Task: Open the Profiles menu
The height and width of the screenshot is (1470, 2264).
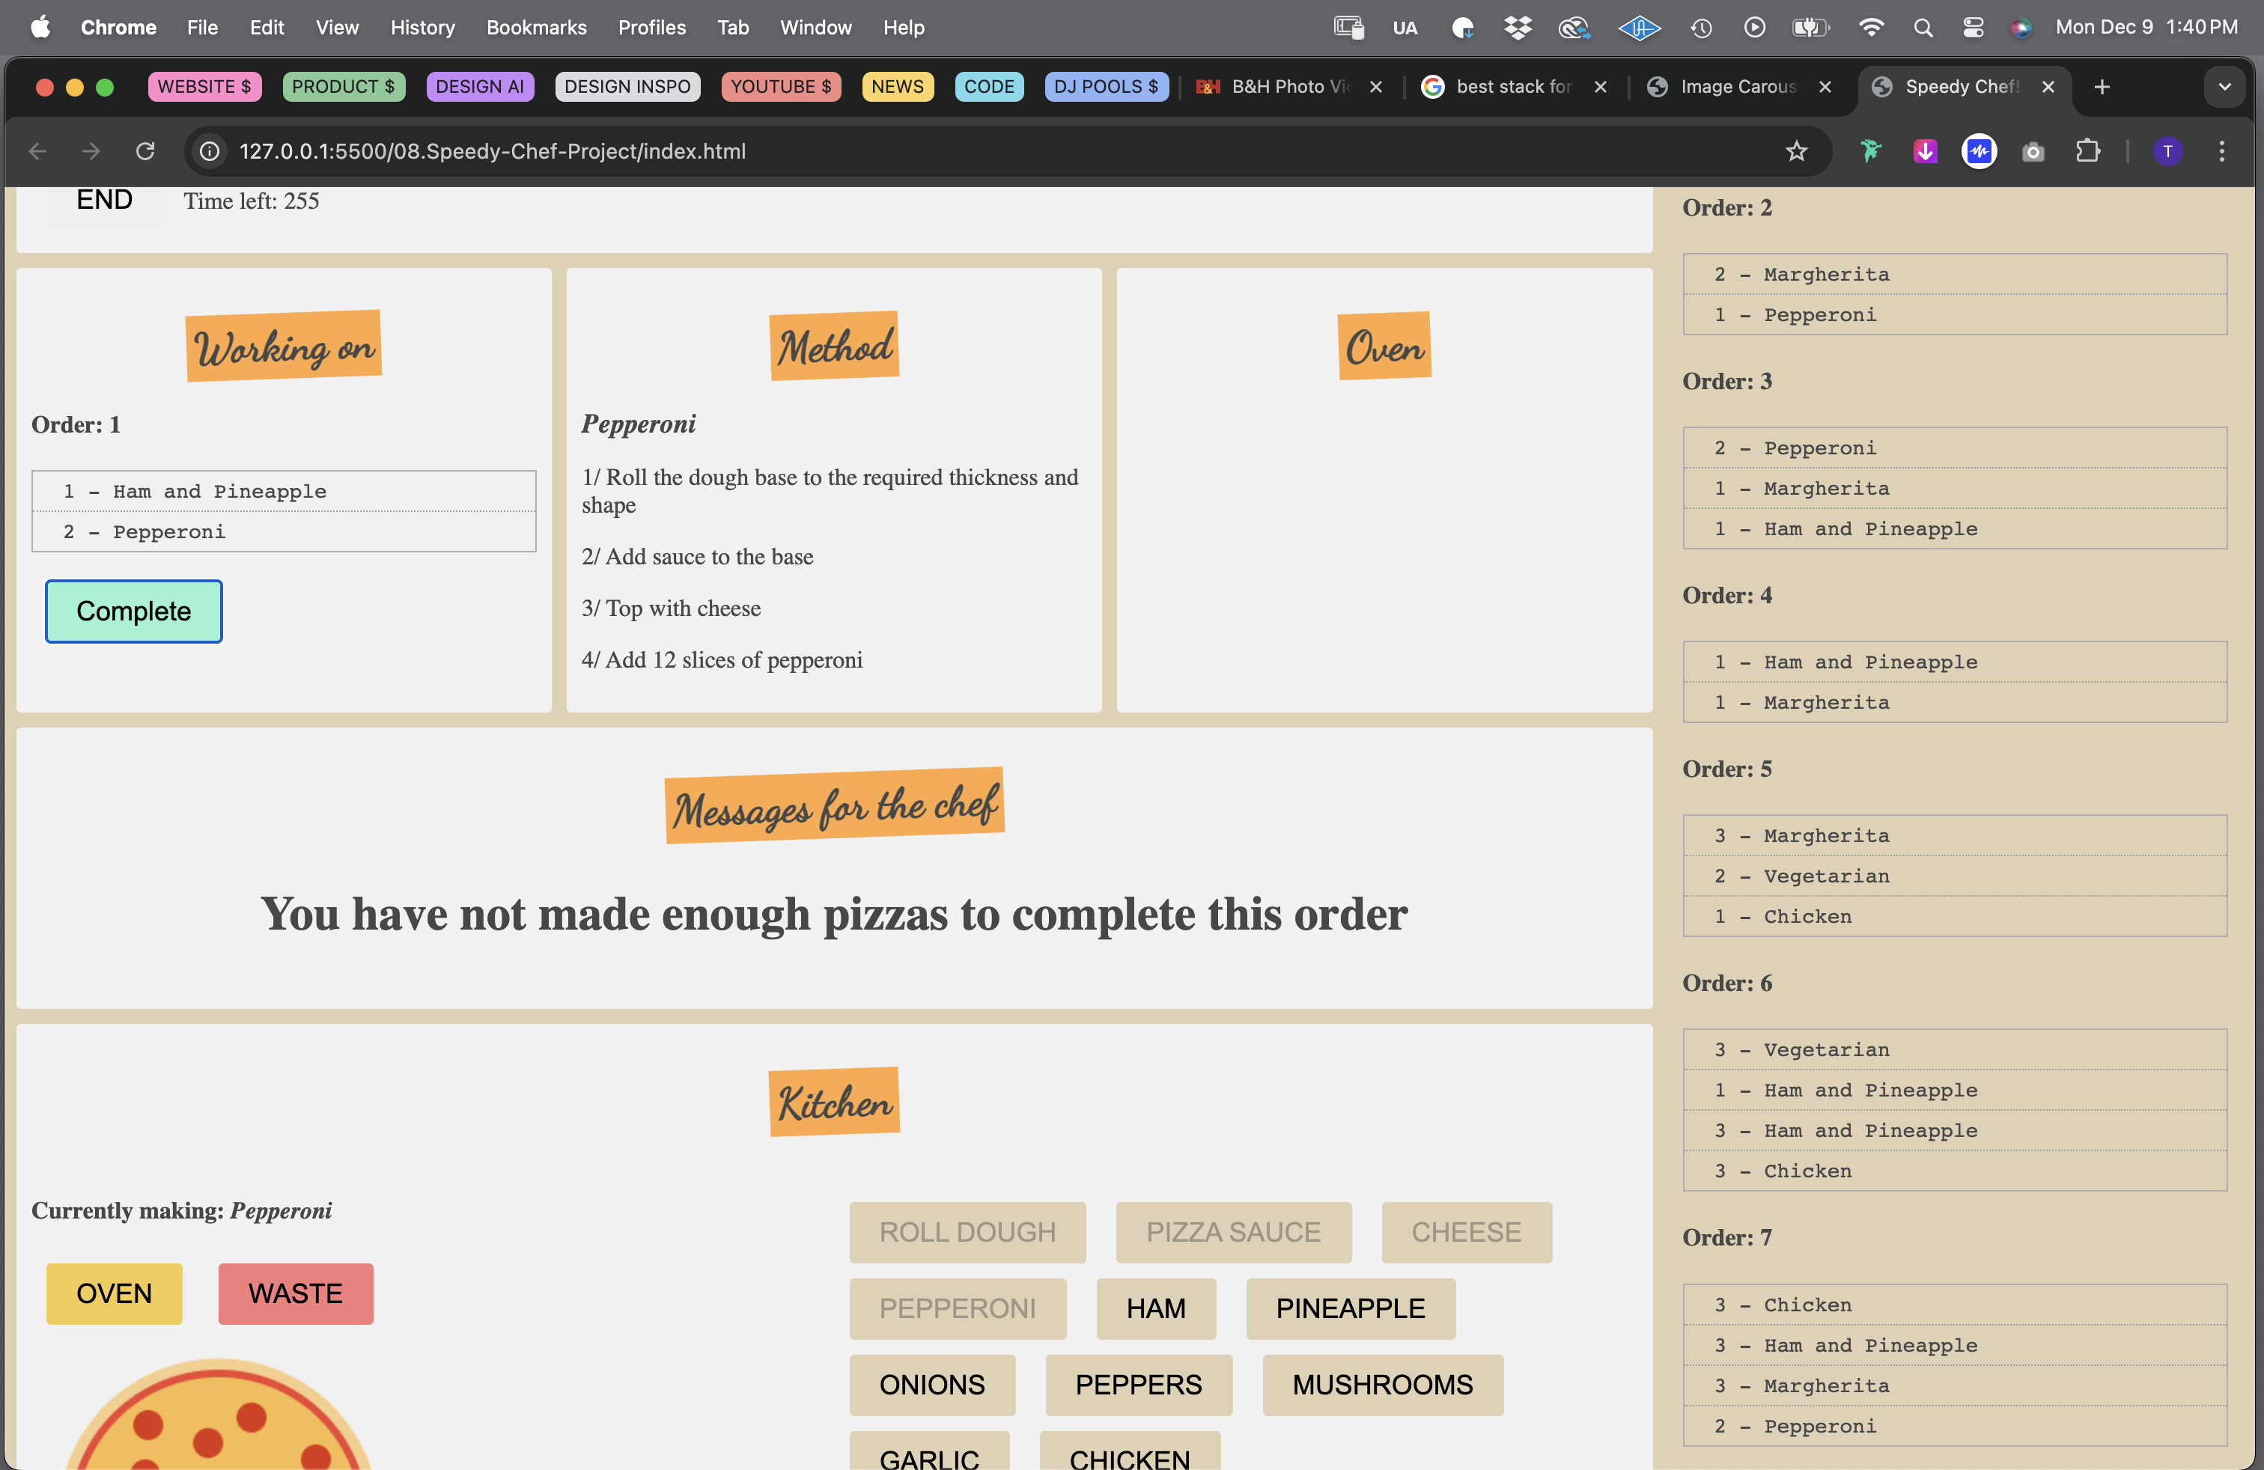Action: pyautogui.click(x=651, y=28)
